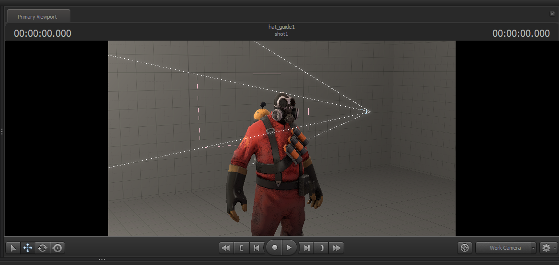Step forward one frame
The width and height of the screenshot is (559, 265).
(x=307, y=248)
